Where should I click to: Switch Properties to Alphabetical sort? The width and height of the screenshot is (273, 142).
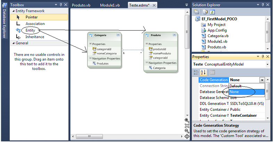(x=203, y=72)
